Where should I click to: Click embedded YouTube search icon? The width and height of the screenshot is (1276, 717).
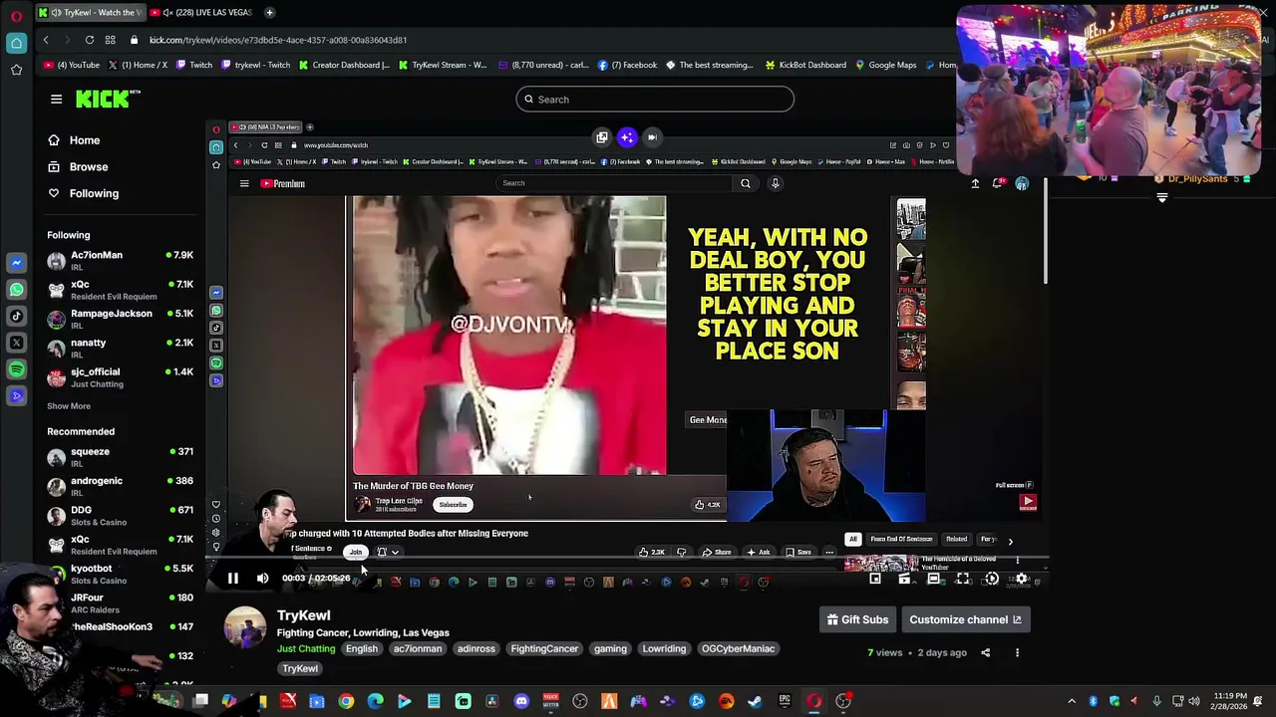pos(746,183)
